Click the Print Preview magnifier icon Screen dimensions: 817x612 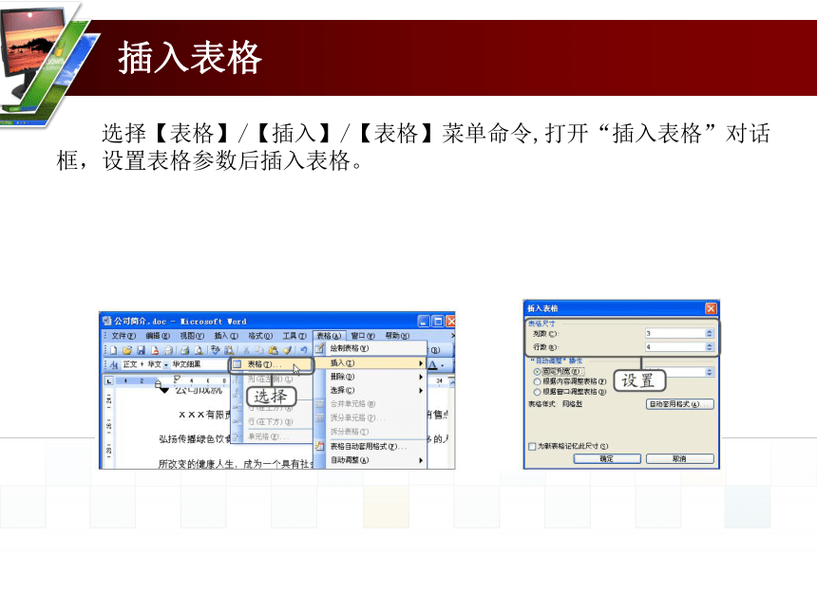(199, 350)
